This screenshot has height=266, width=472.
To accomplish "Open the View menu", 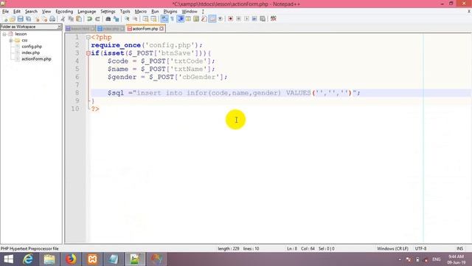I will pos(46,12).
